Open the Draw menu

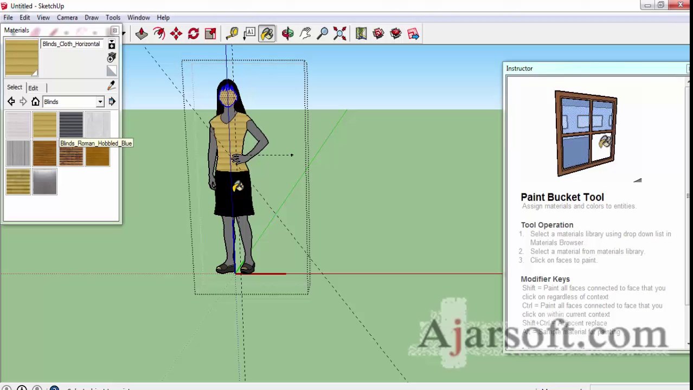[92, 17]
